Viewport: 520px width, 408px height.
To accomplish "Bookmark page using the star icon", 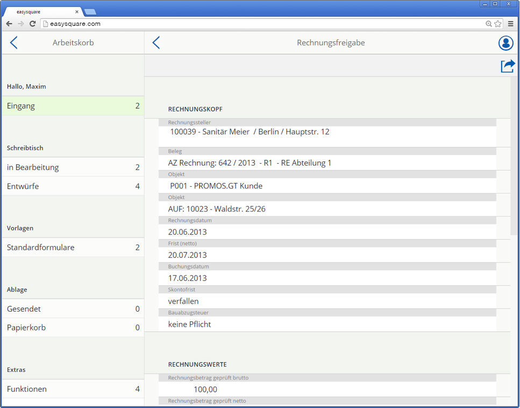I will pos(498,24).
